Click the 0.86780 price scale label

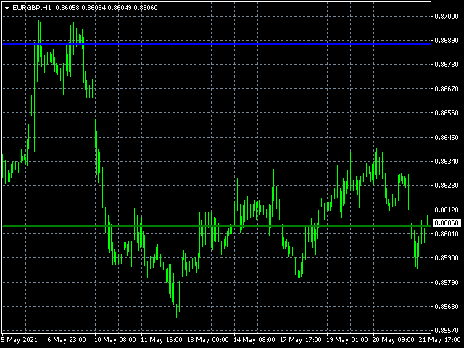tap(447, 65)
